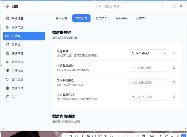Screen dimensions: 187x137
Task: Cancel the screenshot with the red X
Action: pos(178,136)
